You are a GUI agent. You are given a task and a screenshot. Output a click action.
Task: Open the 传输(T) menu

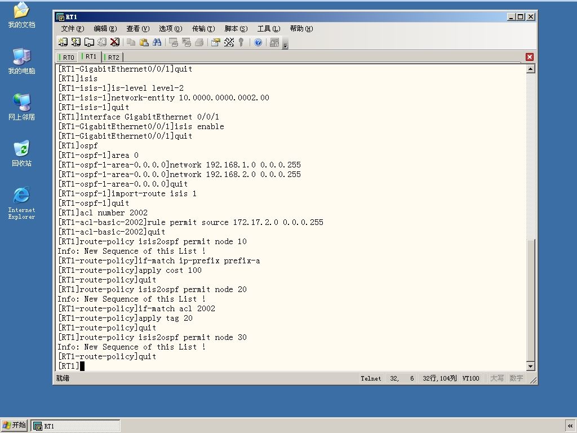click(x=203, y=29)
